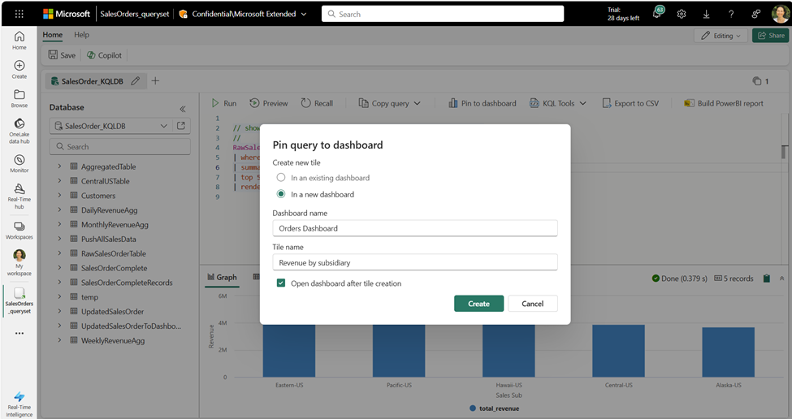Open OneLake data hub

click(19, 131)
